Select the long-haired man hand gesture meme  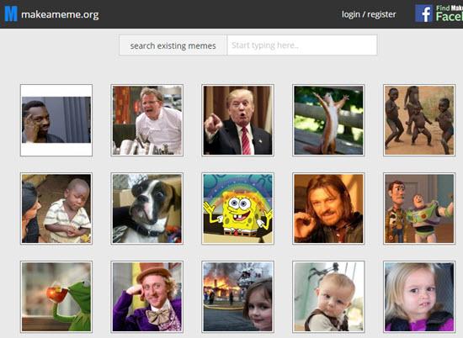328,209
